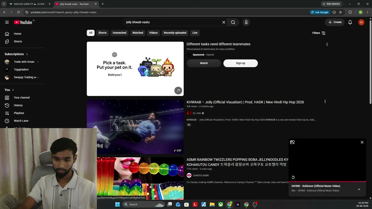
Task: Select the Videos filter chip
Action: tap(153, 33)
